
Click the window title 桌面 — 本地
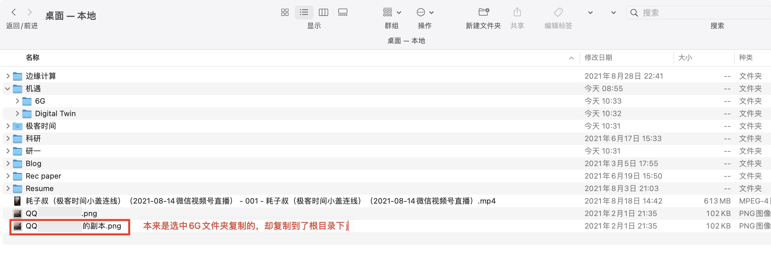pos(70,16)
